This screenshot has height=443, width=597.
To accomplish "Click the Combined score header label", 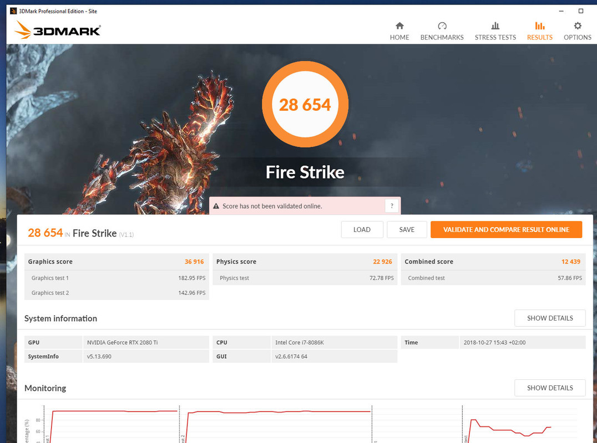I will (429, 261).
